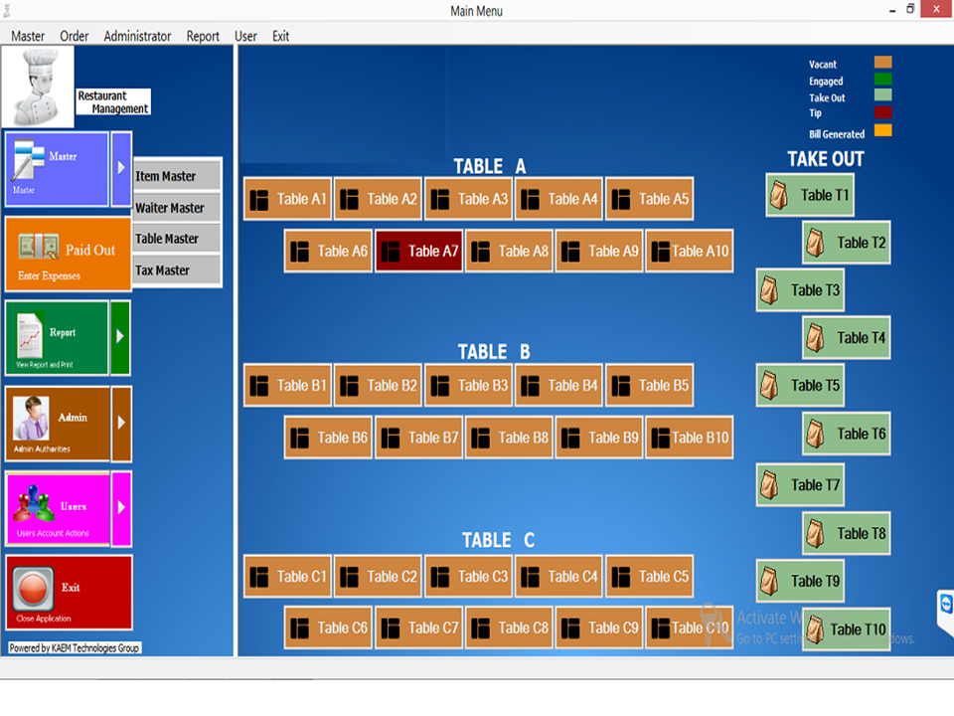Click the Bill Generated orange legend swatch

[882, 130]
